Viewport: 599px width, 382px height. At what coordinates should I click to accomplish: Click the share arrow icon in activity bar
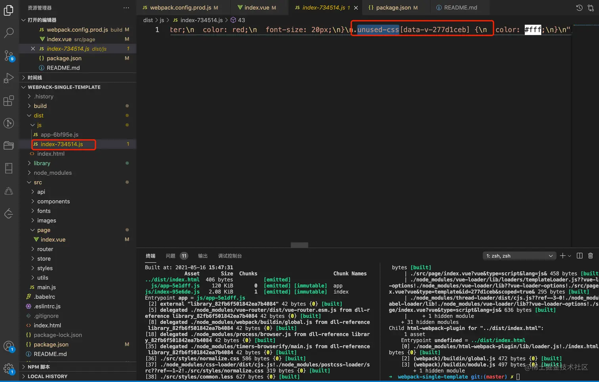pos(9,214)
